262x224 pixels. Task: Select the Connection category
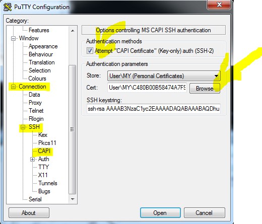pyautogui.click(x=32, y=87)
